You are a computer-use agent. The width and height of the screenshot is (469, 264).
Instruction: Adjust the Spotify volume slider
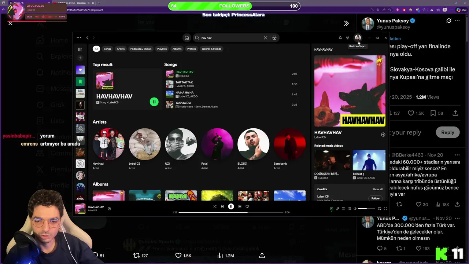pos(366,209)
